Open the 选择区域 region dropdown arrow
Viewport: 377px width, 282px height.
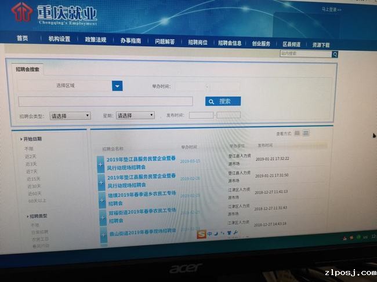(x=117, y=86)
